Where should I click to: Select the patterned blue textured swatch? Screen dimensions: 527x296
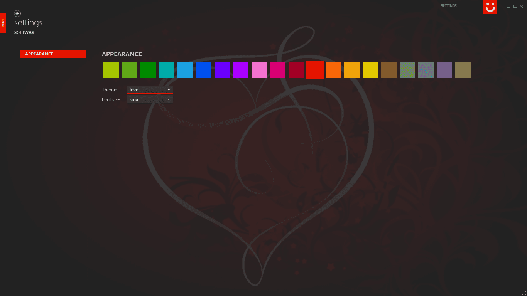(426, 70)
